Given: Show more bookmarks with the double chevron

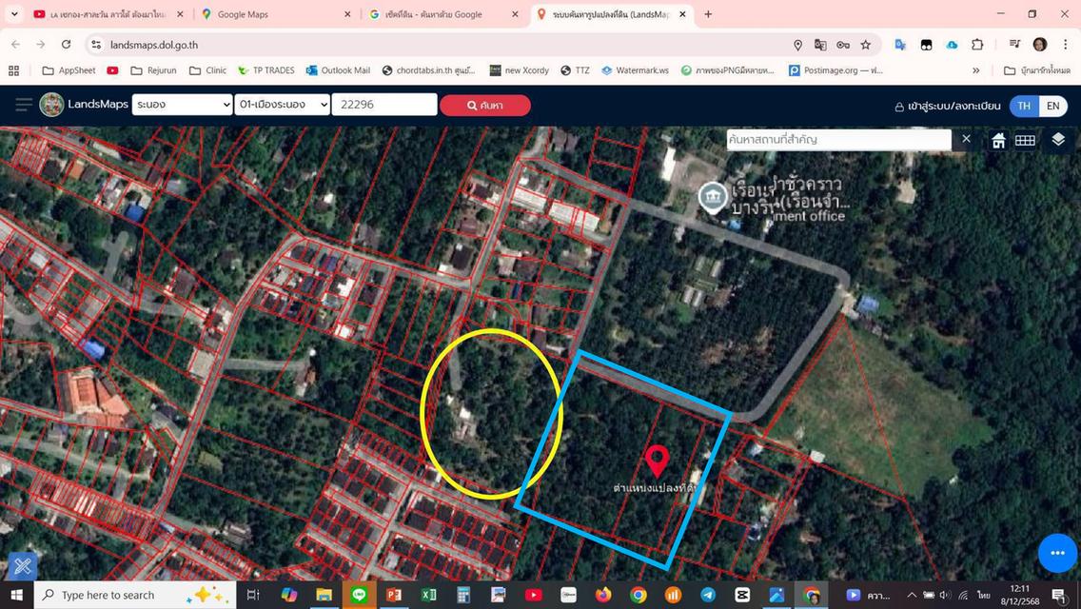Looking at the screenshot, I should (x=976, y=70).
